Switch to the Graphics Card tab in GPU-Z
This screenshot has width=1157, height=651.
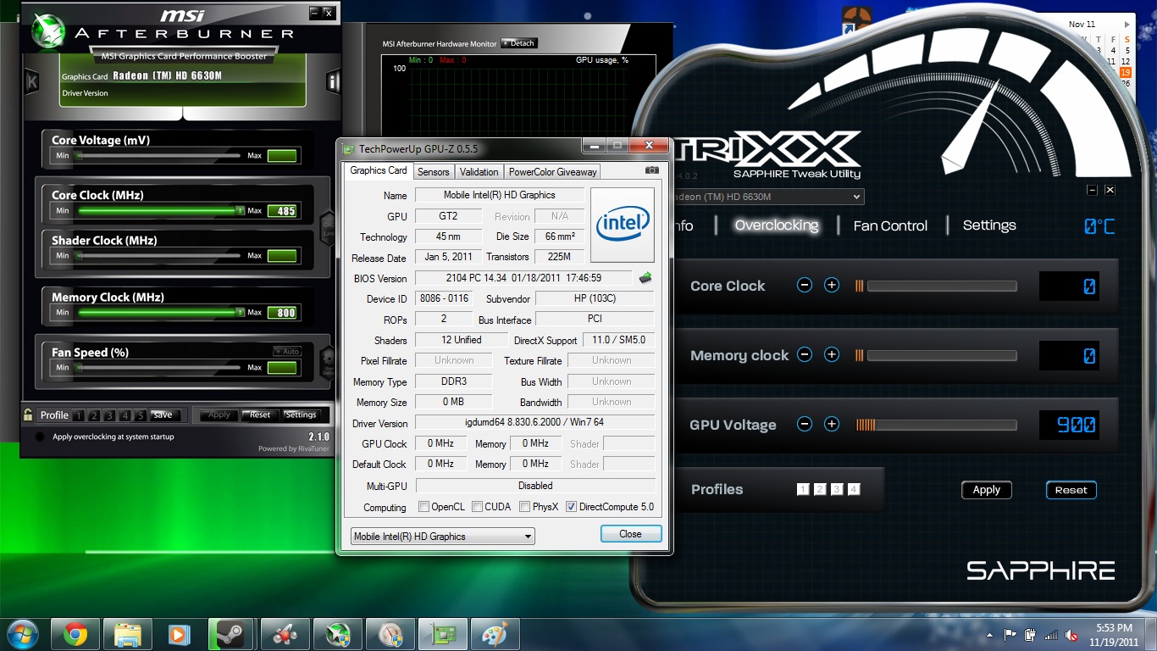(379, 170)
